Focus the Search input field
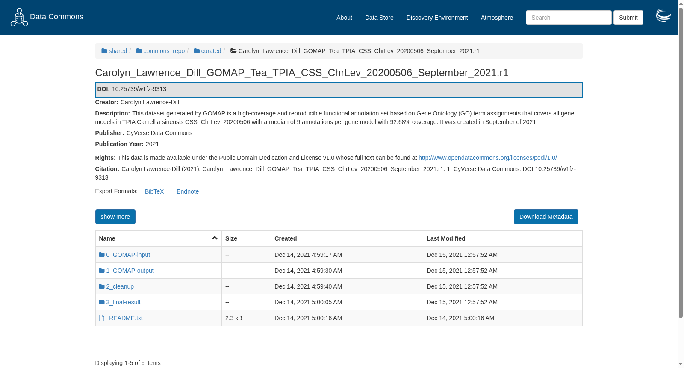The height and width of the screenshot is (368, 684). 569,18
